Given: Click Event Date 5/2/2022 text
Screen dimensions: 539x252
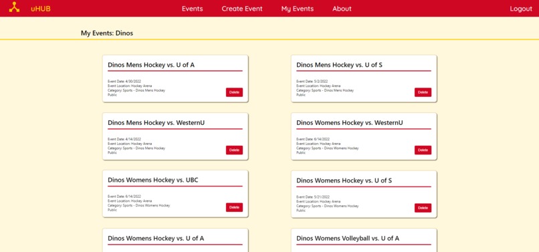Looking at the screenshot, I should coord(312,82).
